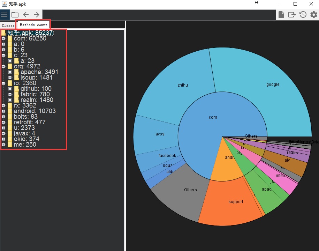Click the export icon in toolbar

(292, 15)
